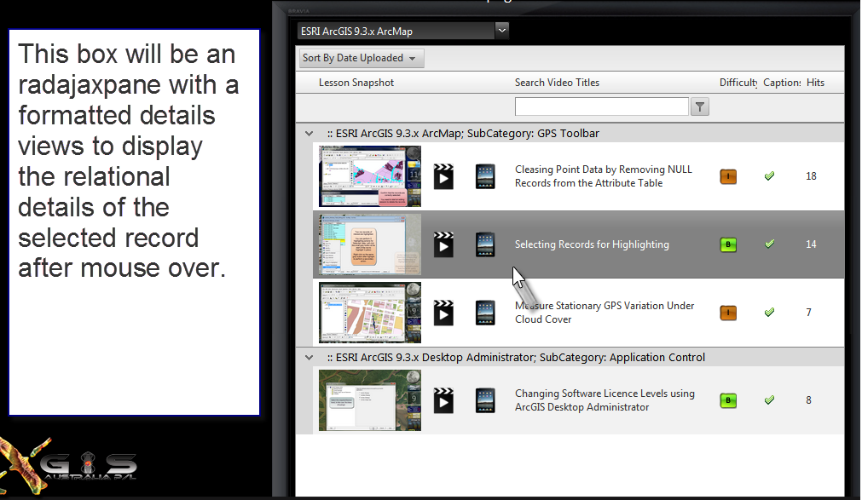Play video for Measure Stationary GPS Variation
The image size is (862, 500).
pos(443,313)
